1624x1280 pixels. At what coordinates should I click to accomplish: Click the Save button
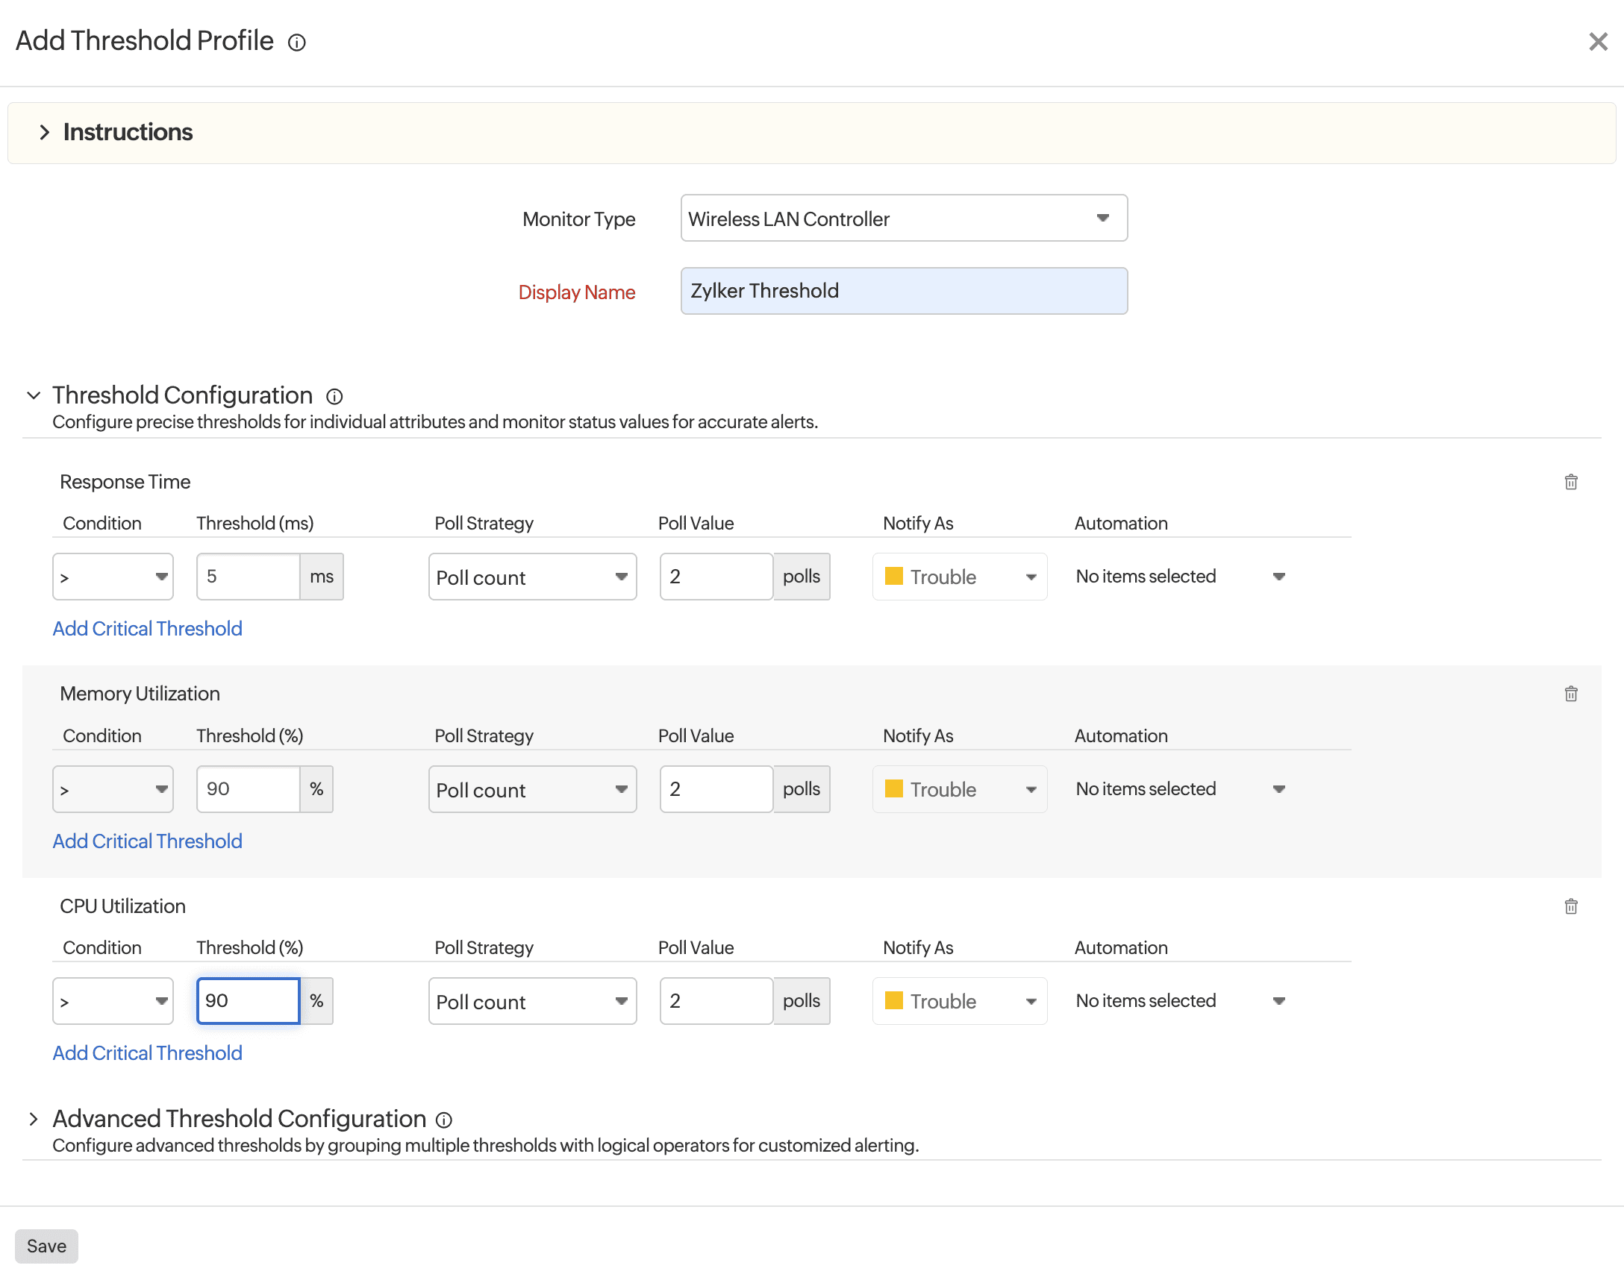tap(46, 1246)
